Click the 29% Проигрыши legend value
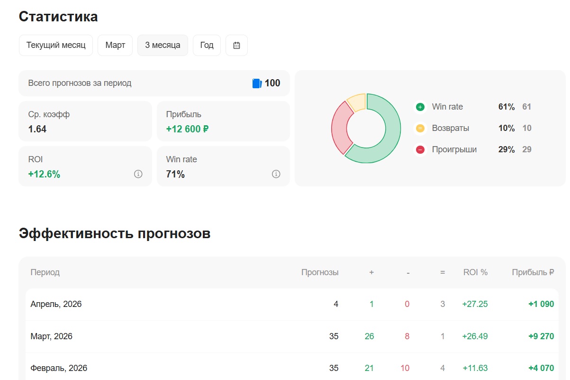Image resolution: width=570 pixels, height=380 pixels. click(x=507, y=149)
